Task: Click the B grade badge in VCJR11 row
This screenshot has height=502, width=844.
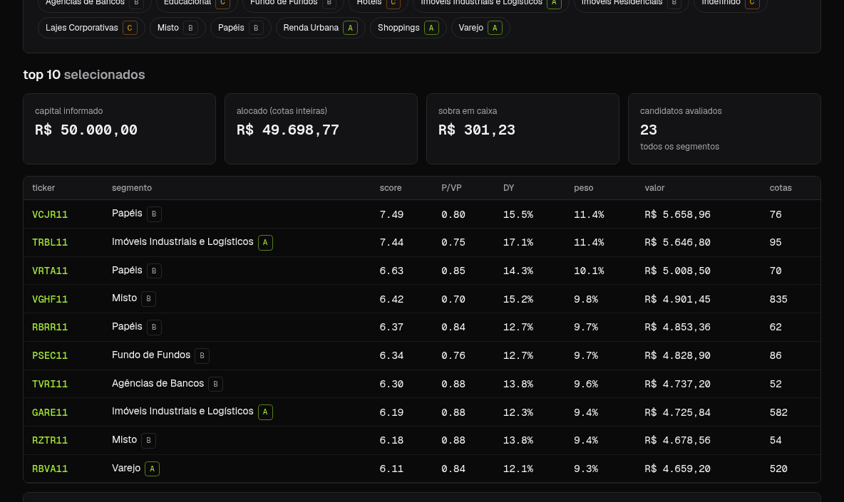Action: pyautogui.click(x=154, y=214)
